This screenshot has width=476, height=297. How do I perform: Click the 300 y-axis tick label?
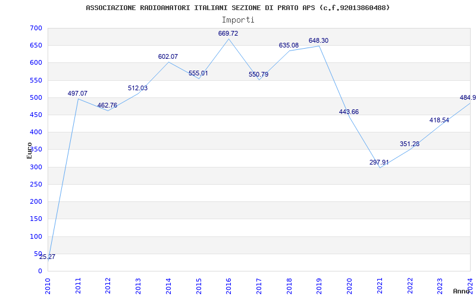coord(36,167)
